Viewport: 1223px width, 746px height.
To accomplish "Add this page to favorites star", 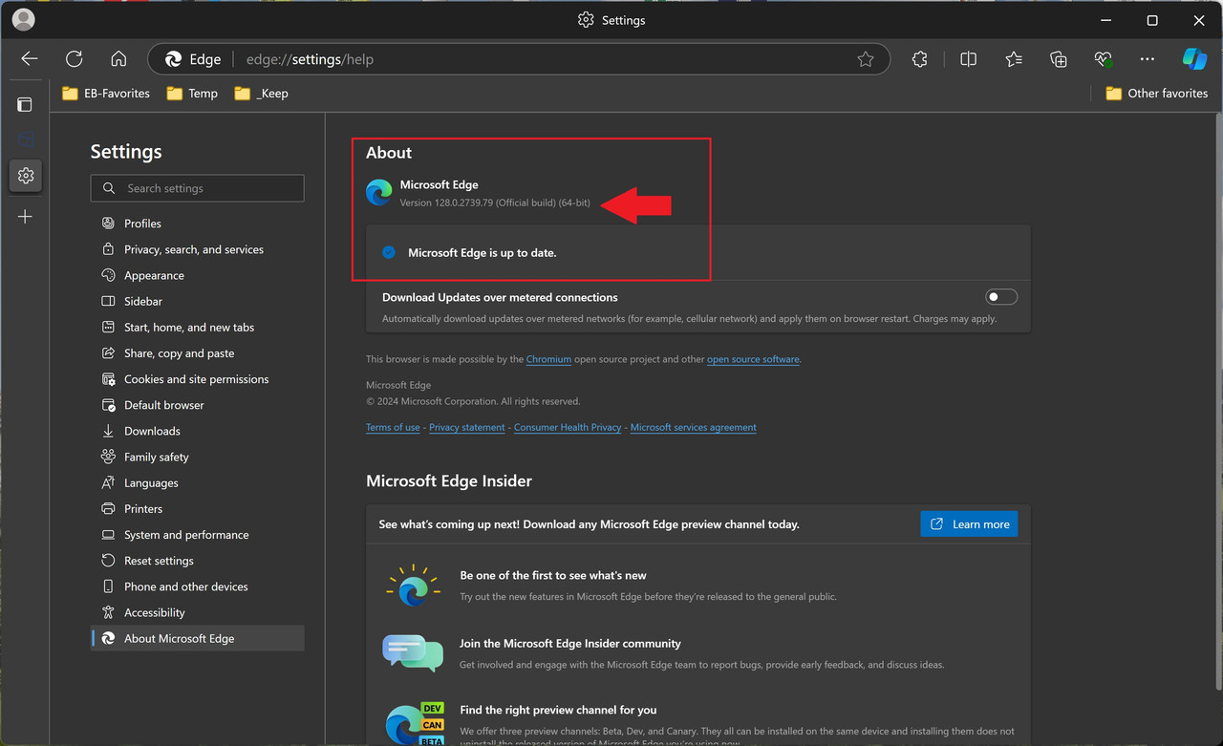I will pos(866,59).
